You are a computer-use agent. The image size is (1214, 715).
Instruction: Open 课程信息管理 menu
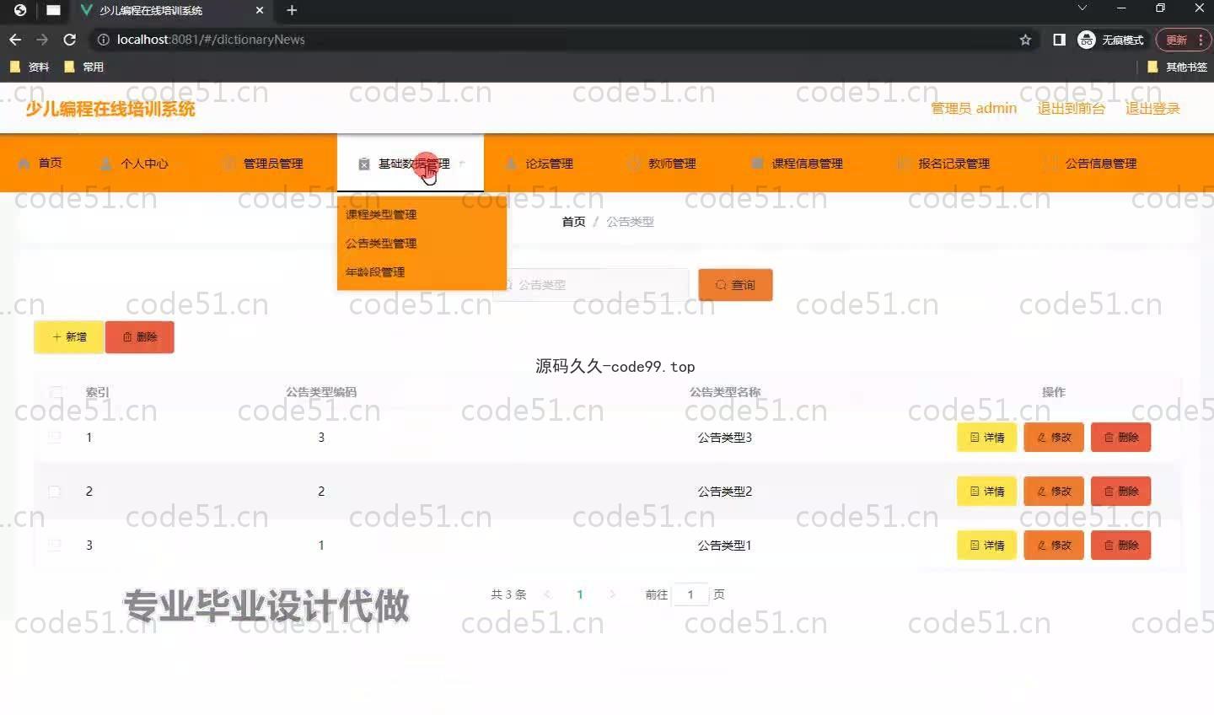coord(798,164)
